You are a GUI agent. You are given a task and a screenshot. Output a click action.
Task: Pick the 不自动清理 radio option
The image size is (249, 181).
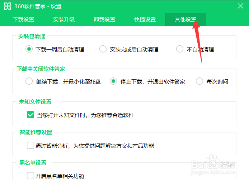click(x=180, y=49)
